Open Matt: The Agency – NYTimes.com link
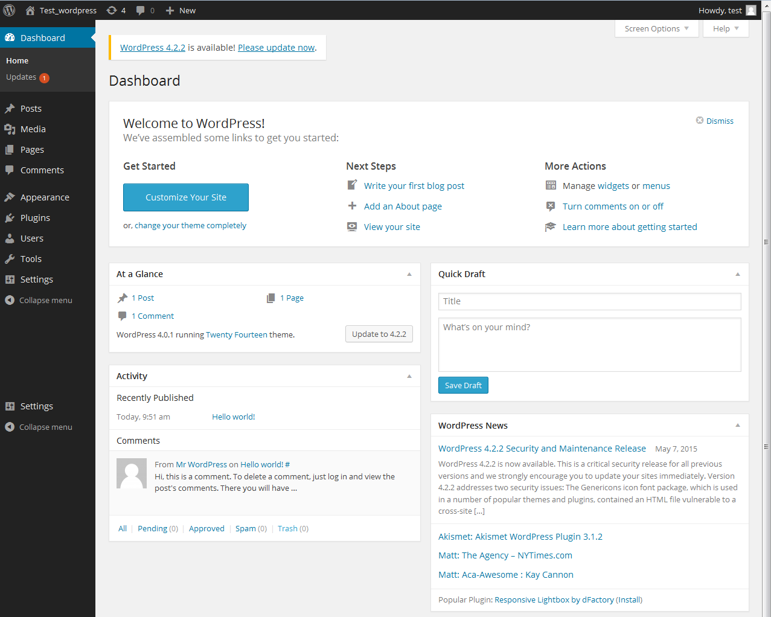Viewport: 771px width, 617px height. click(x=505, y=555)
